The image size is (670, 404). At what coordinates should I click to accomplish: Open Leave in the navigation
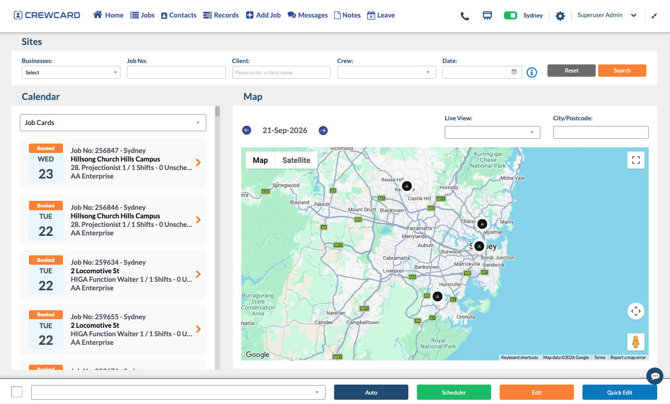(381, 15)
